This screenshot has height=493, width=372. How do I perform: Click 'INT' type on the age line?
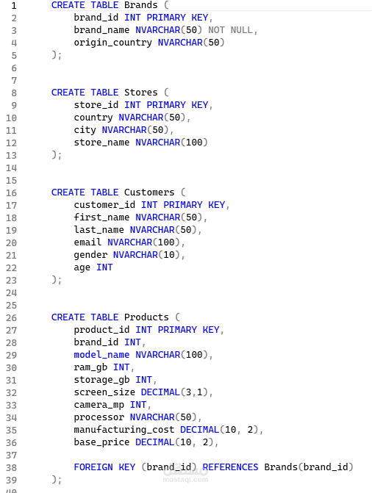[x=104, y=267]
